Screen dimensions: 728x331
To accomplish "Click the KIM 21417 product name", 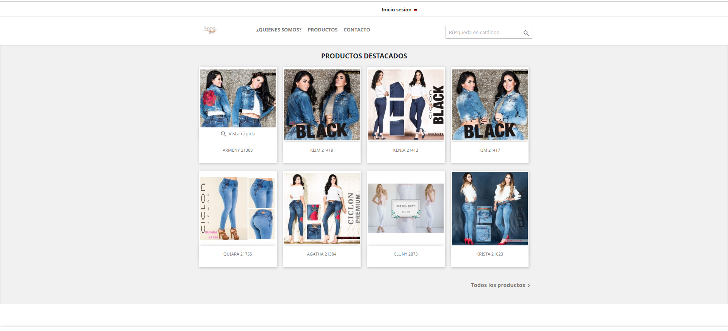I will pyautogui.click(x=490, y=151).
